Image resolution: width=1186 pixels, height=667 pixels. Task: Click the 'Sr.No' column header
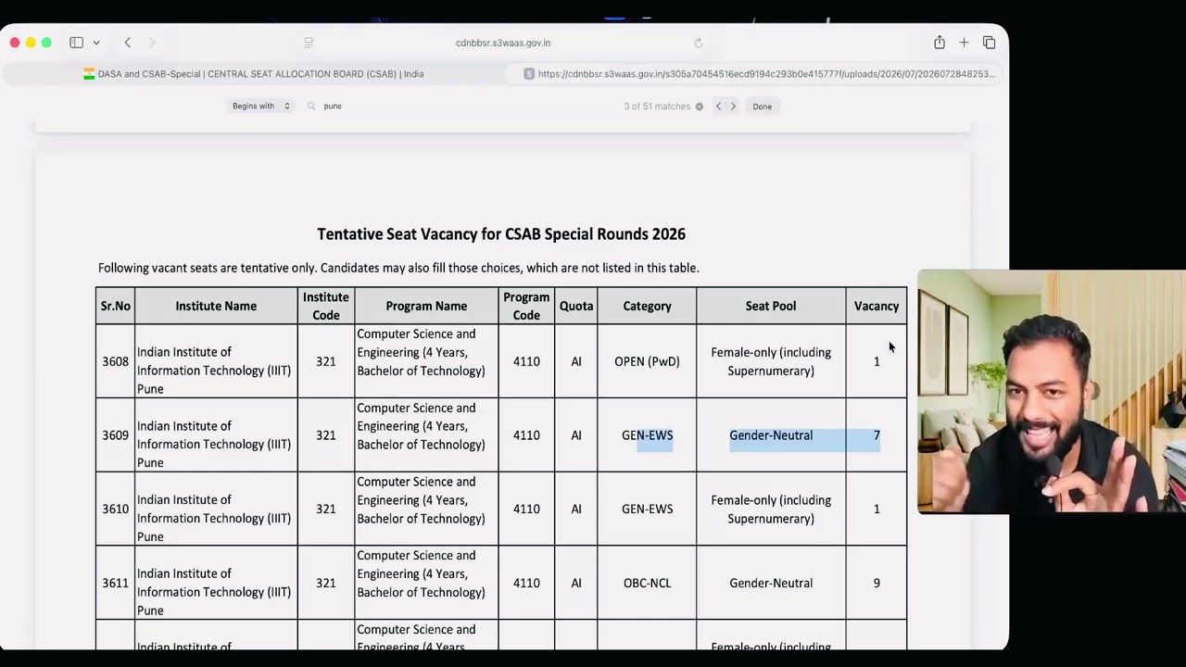116,306
